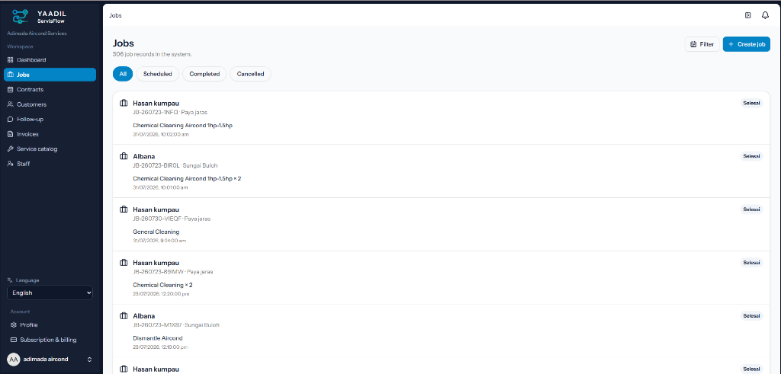This screenshot has width=781, height=374.
Task: Click 'Chemical Cleaning Aircond 1hp-1.5hp × 2' text
Action: point(187,178)
